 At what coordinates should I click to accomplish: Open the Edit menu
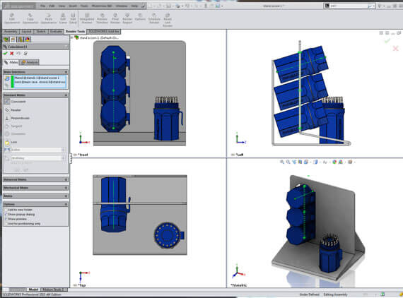coord(52,6)
